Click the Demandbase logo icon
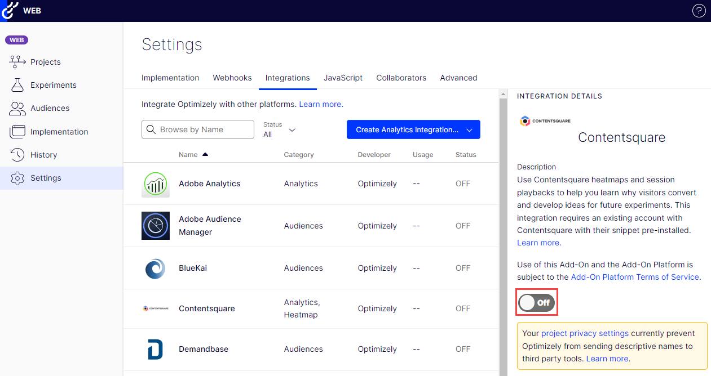 (156, 349)
